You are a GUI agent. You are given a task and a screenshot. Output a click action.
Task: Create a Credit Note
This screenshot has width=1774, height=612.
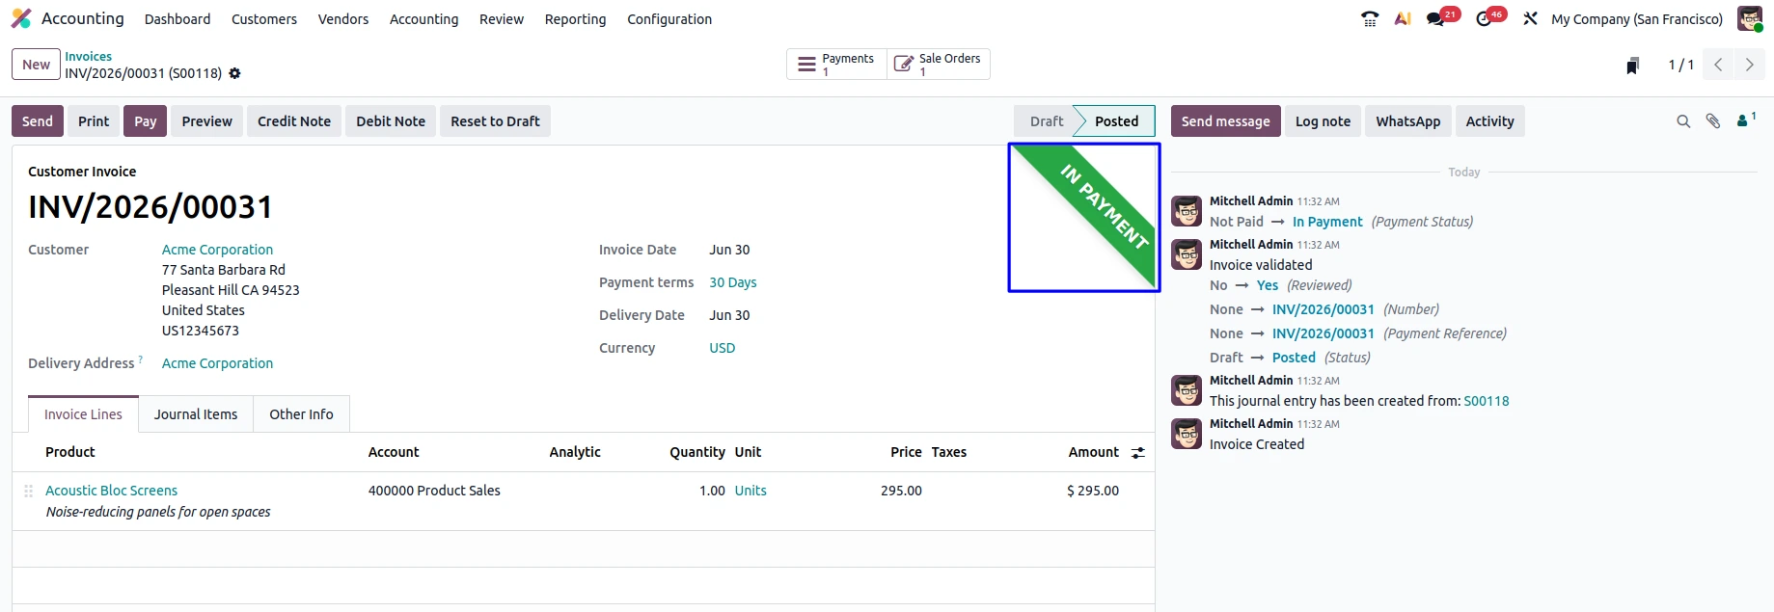[294, 121]
